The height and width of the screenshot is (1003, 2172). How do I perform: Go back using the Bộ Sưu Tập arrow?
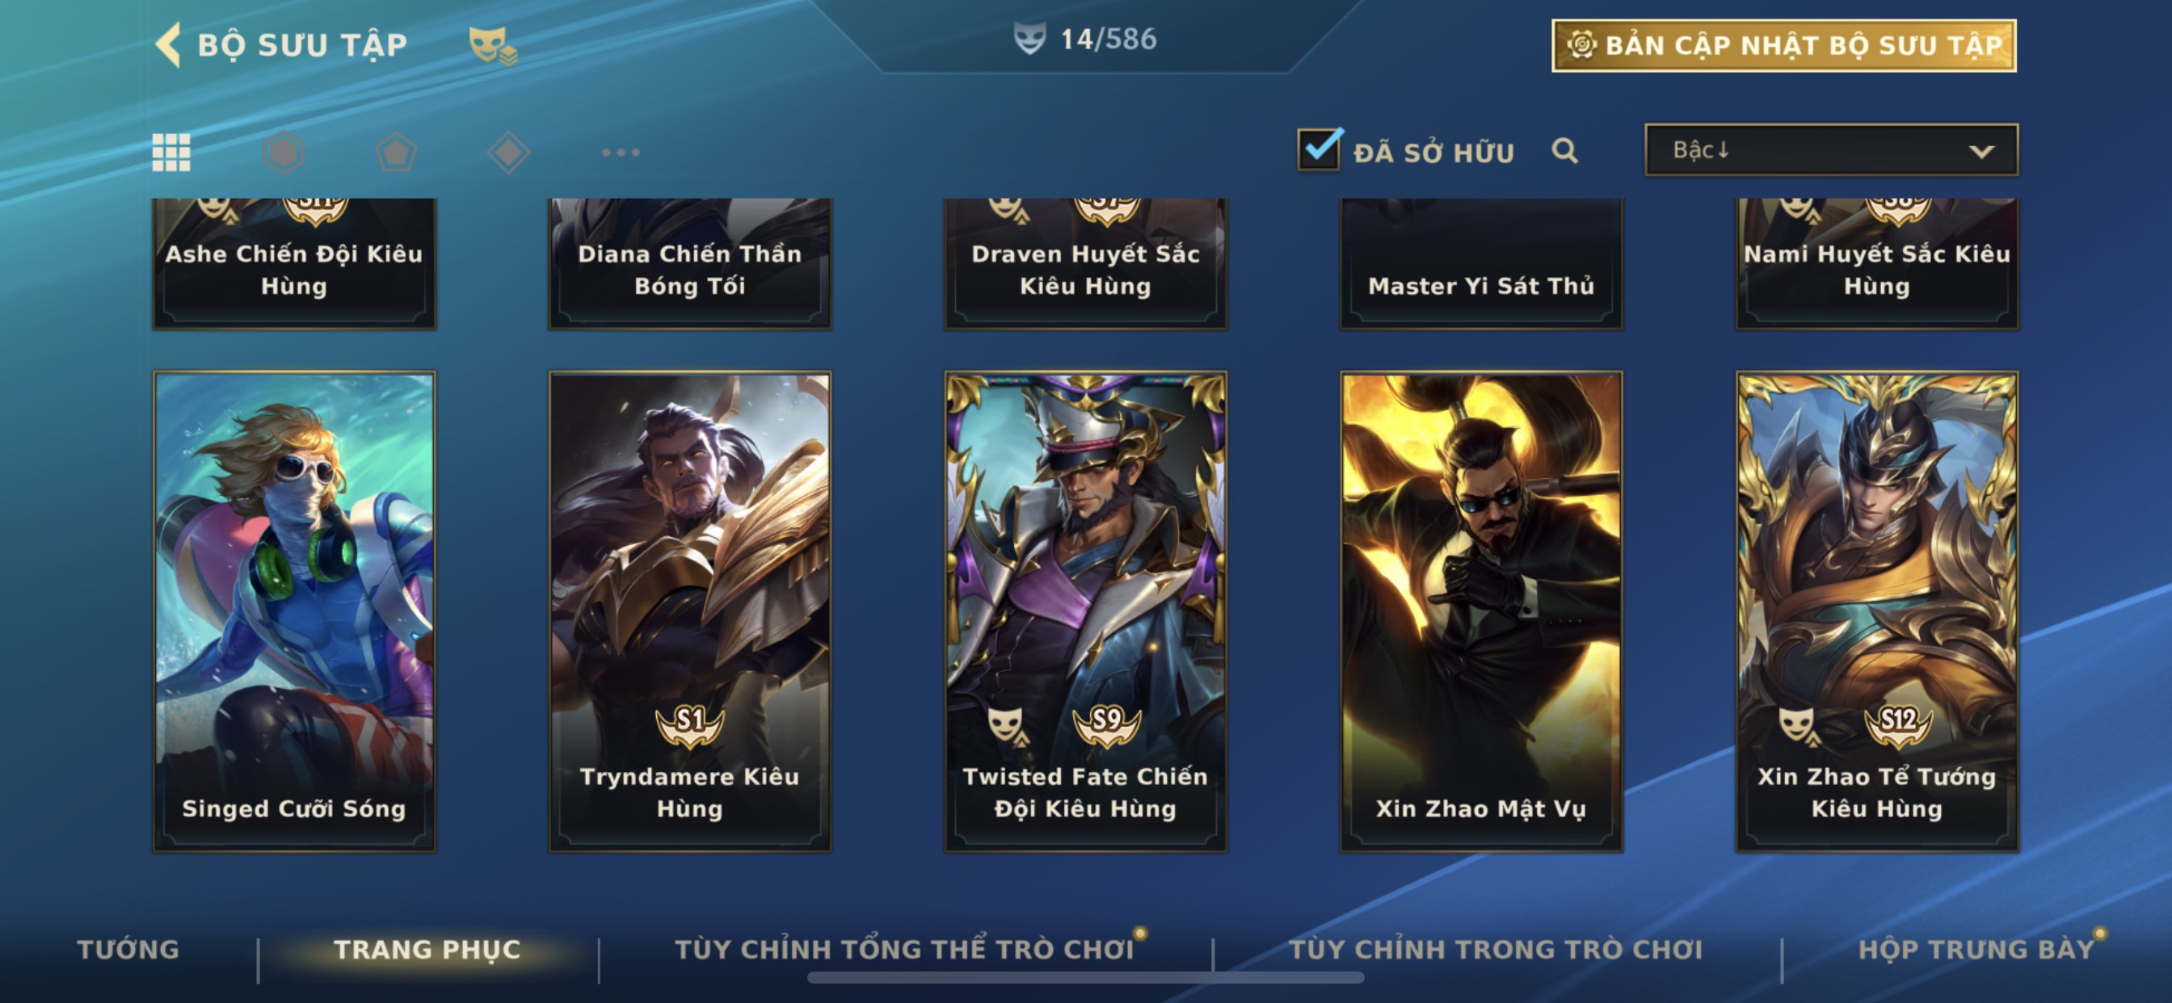click(168, 44)
